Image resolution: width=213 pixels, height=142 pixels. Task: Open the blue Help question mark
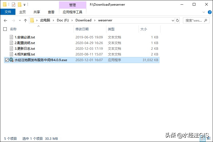coord(209,12)
